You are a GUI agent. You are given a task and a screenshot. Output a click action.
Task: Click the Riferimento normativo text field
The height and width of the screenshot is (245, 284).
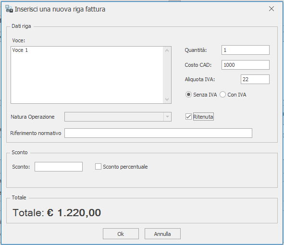pyautogui.click(x=158, y=133)
